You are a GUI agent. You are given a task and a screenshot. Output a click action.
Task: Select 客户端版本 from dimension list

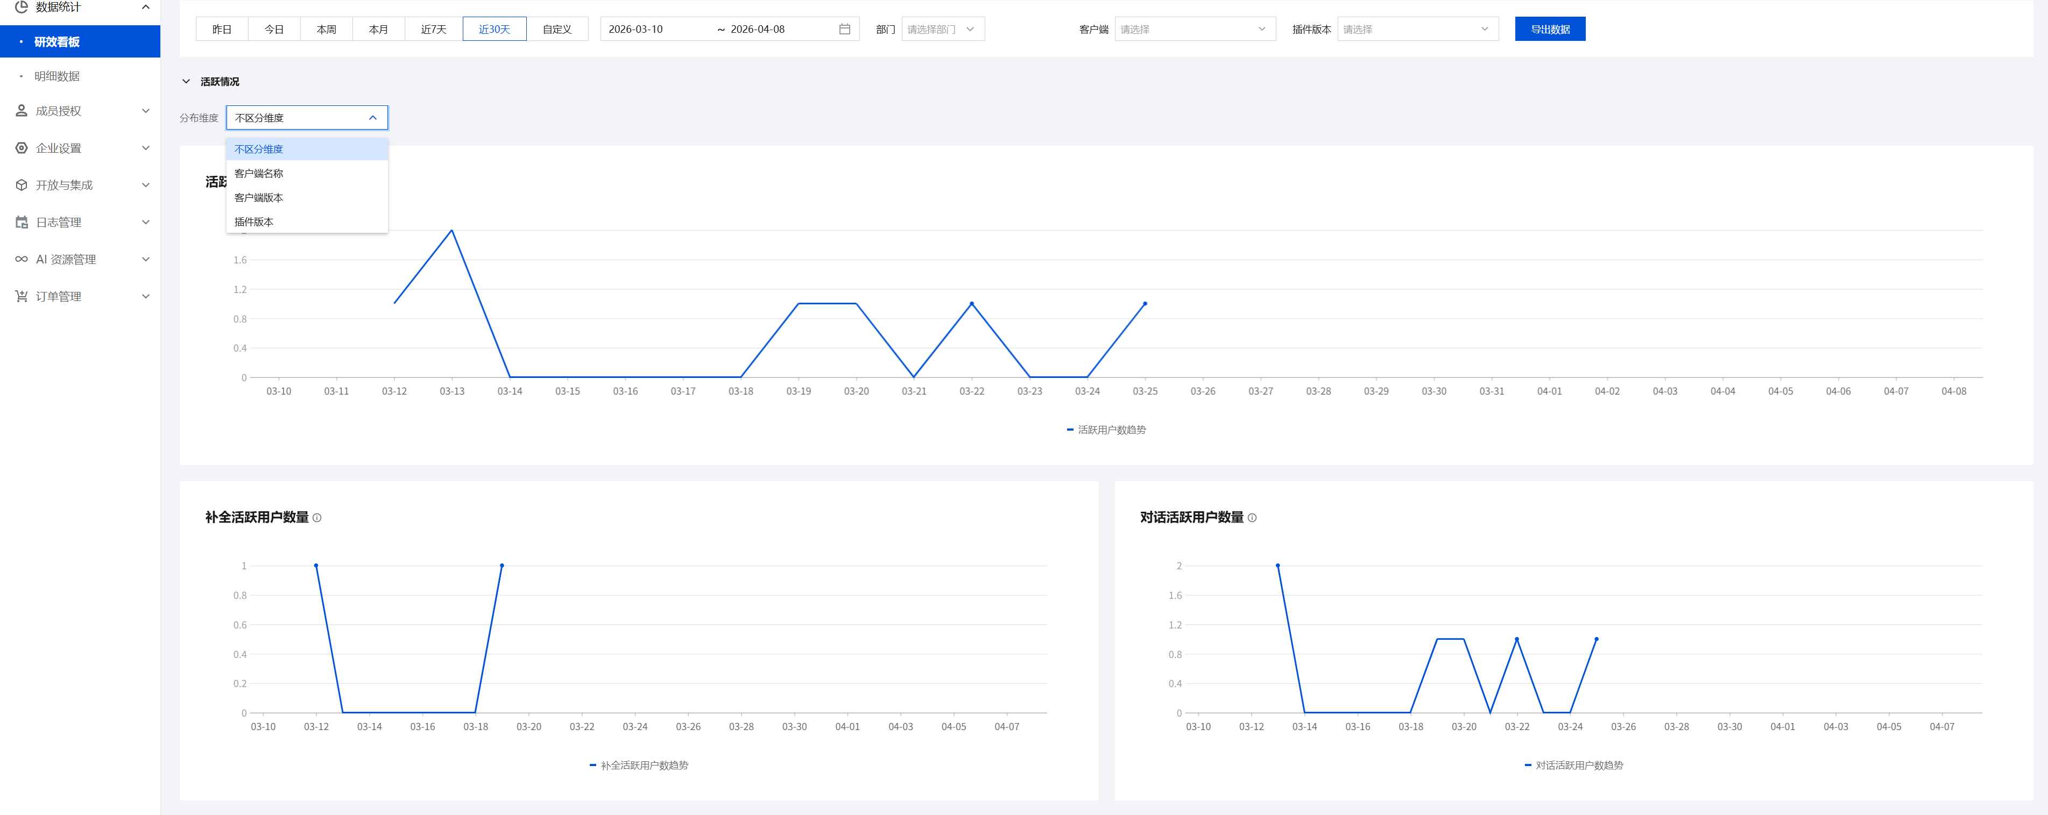click(258, 198)
